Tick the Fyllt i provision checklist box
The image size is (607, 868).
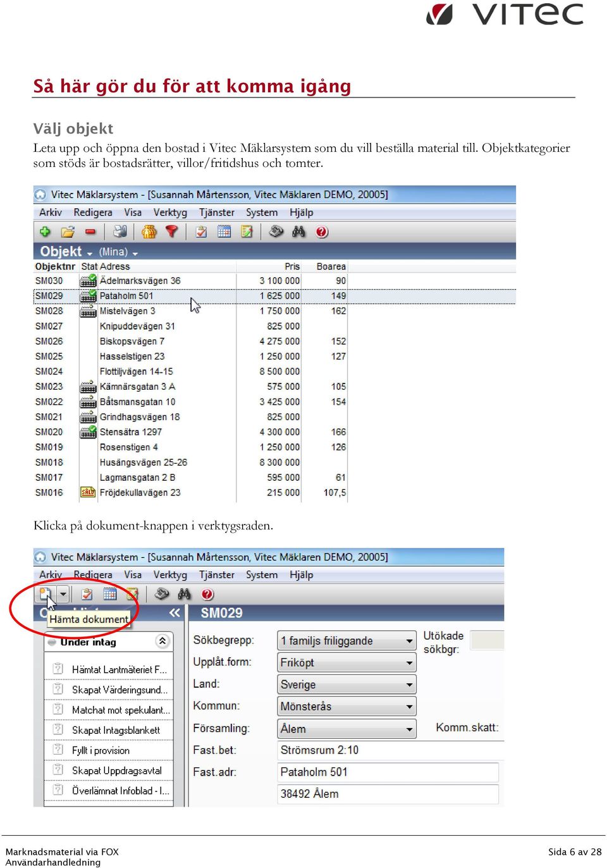tap(58, 749)
